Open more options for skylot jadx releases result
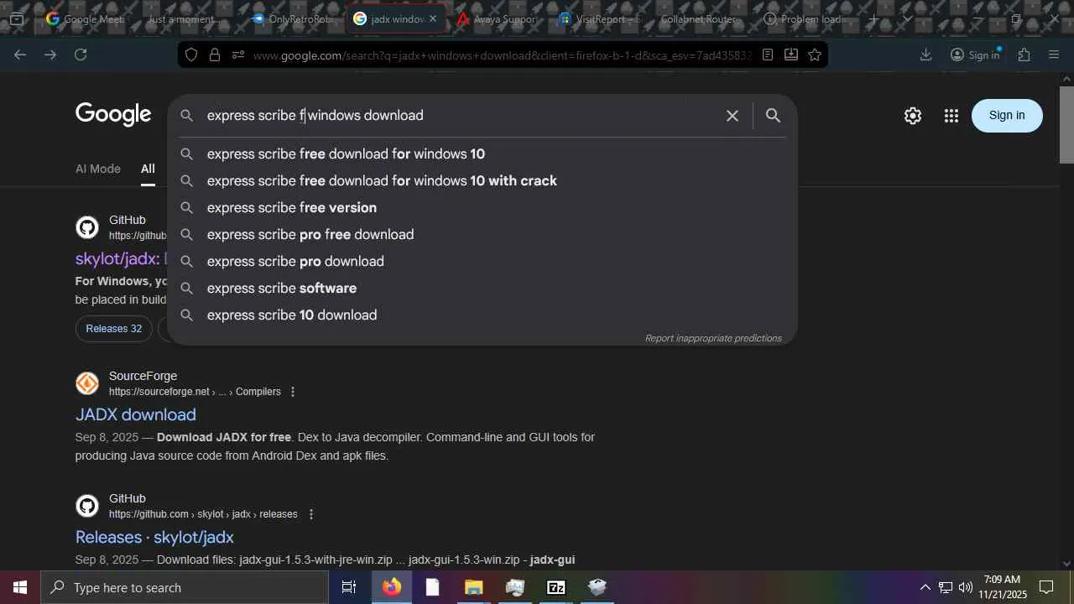This screenshot has height=604, width=1074. click(x=310, y=514)
